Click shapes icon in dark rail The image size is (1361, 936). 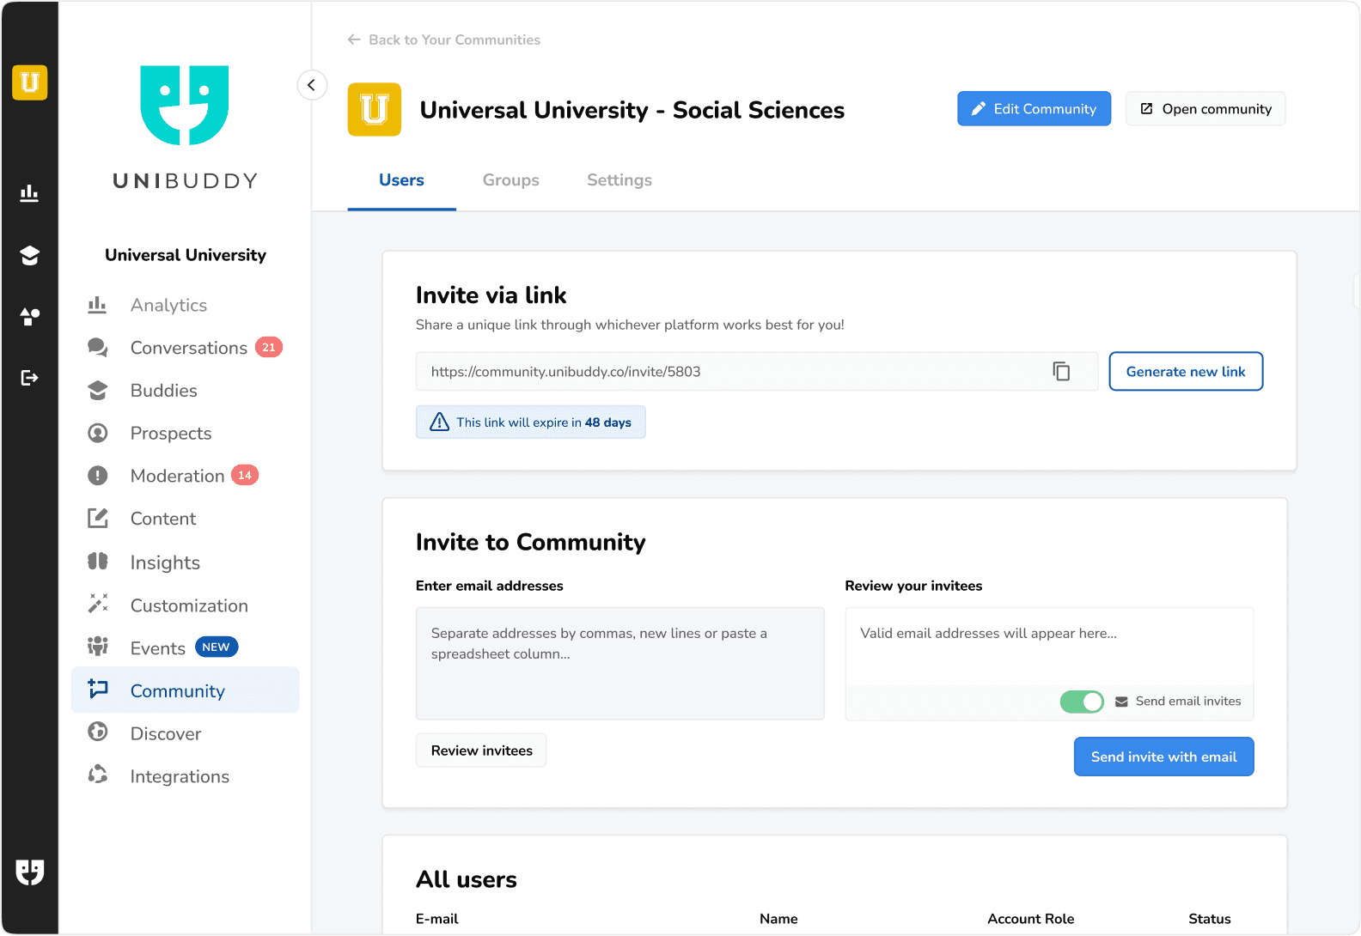click(29, 317)
